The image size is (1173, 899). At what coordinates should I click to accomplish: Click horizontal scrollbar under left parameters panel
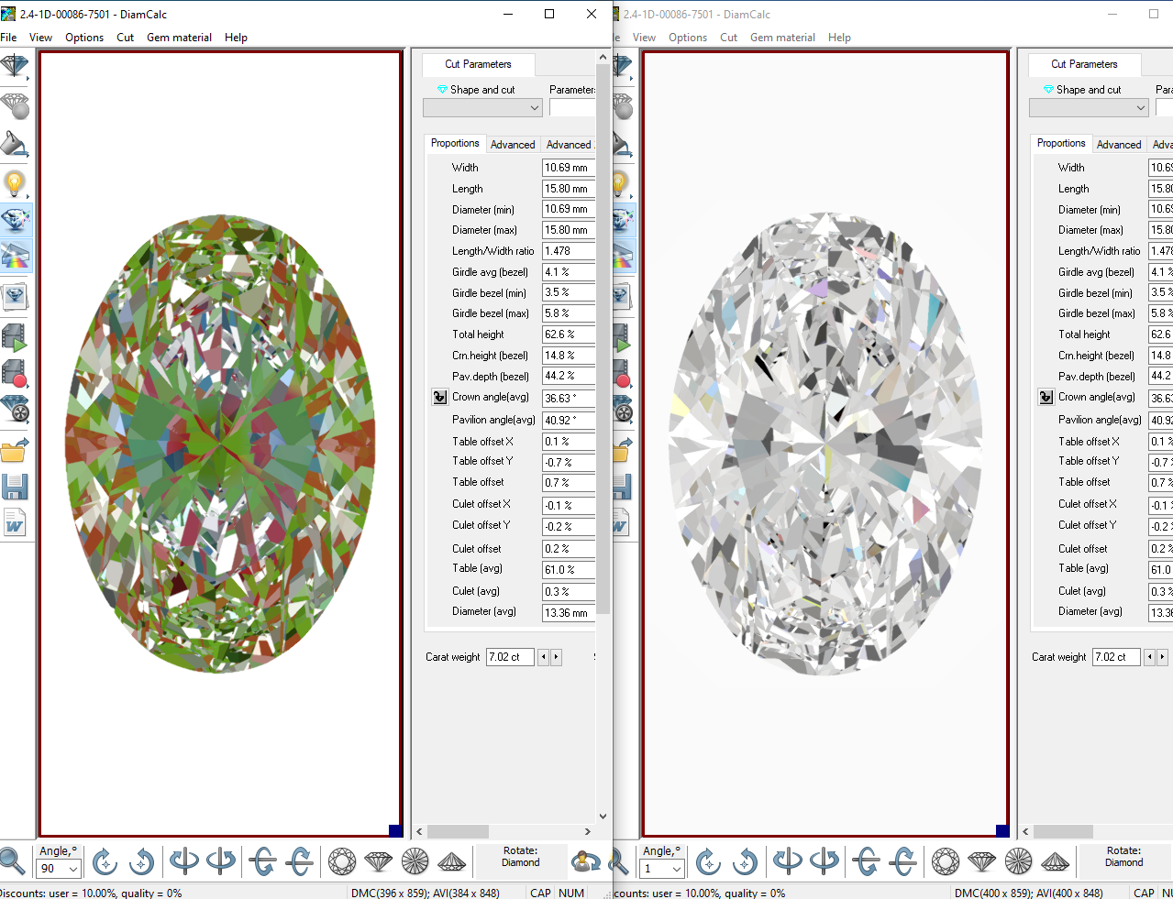(504, 831)
